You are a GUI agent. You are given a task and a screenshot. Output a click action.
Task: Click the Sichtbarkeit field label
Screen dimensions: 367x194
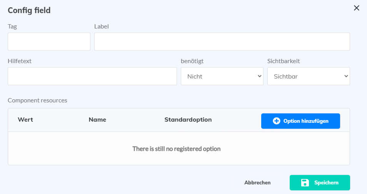tap(284, 61)
